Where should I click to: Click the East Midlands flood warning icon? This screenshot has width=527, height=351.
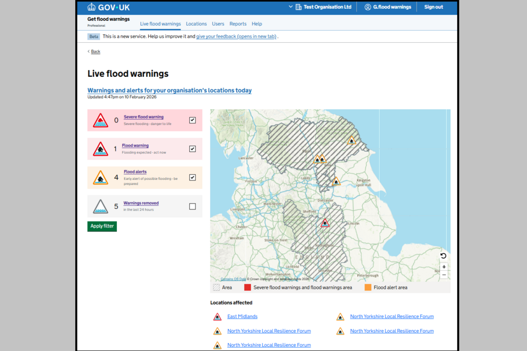coord(217,317)
